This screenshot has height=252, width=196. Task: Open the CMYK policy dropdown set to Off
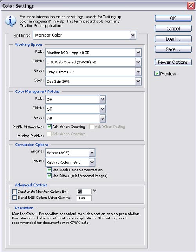(x=76, y=109)
